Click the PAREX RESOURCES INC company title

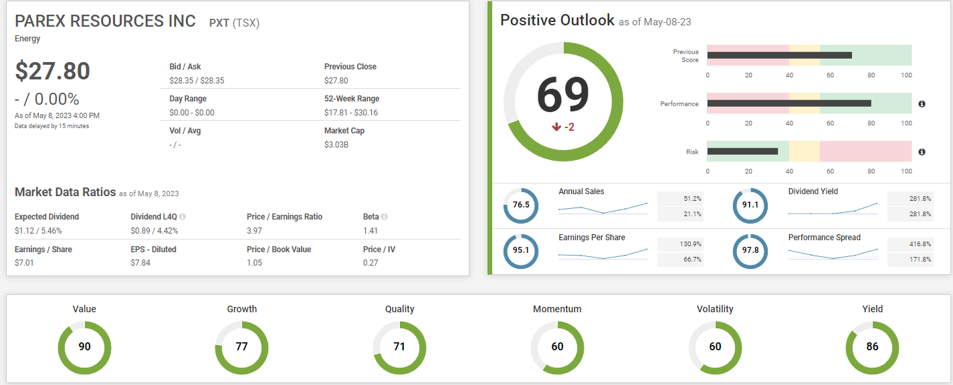coord(105,21)
